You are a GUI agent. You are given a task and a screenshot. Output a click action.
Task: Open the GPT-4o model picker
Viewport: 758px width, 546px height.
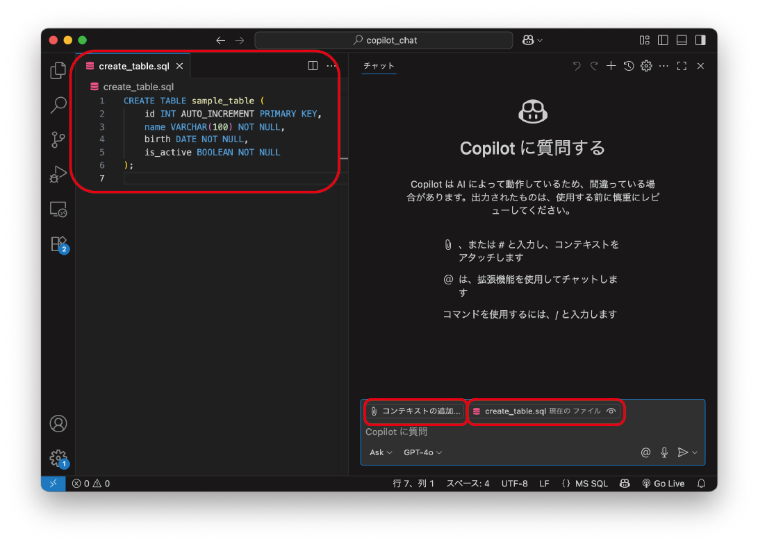(422, 452)
